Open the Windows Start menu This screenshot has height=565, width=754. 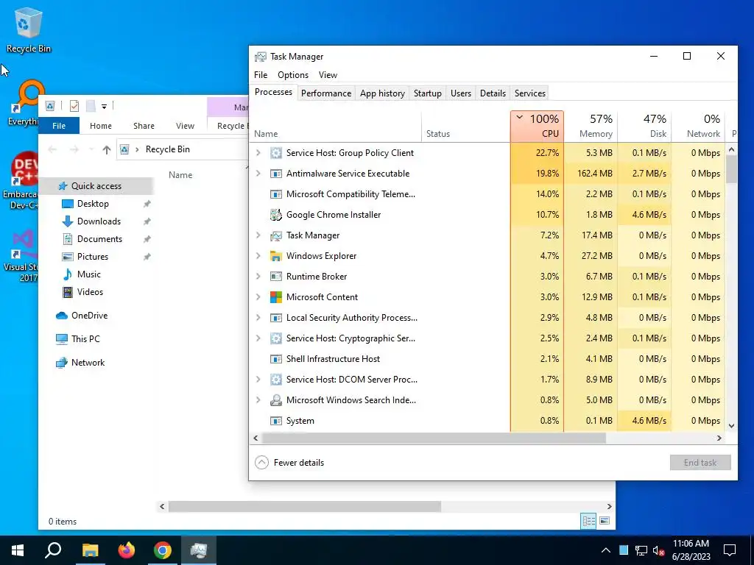(18, 550)
